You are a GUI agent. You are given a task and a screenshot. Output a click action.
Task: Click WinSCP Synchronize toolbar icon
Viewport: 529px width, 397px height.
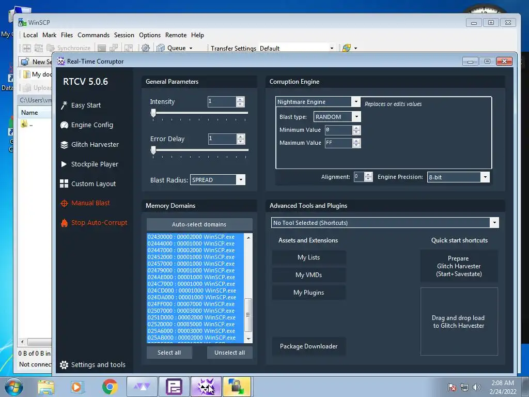click(50, 48)
